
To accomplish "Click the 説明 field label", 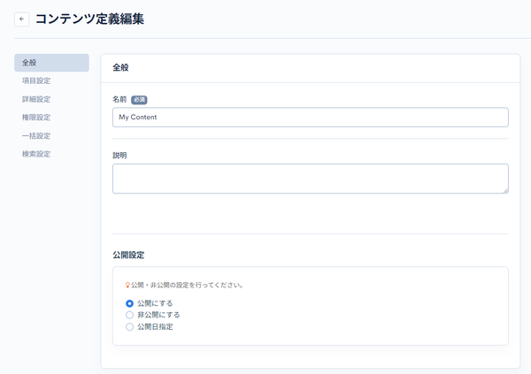I will click(x=119, y=156).
